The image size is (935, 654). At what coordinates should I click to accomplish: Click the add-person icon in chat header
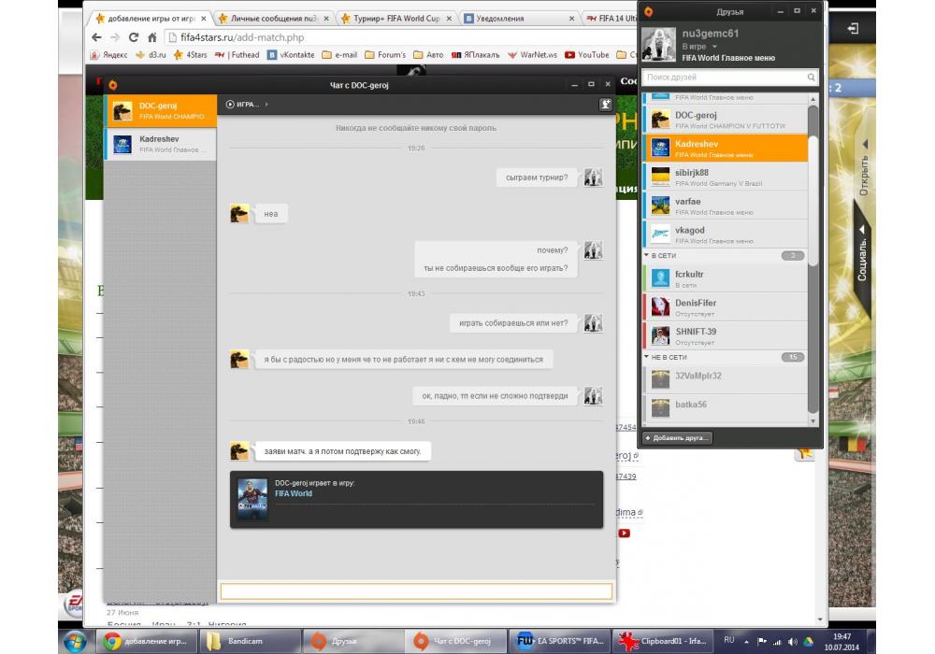click(x=605, y=106)
